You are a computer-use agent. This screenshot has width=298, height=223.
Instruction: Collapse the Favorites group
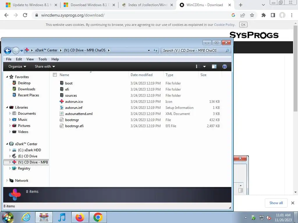click(x=7, y=77)
